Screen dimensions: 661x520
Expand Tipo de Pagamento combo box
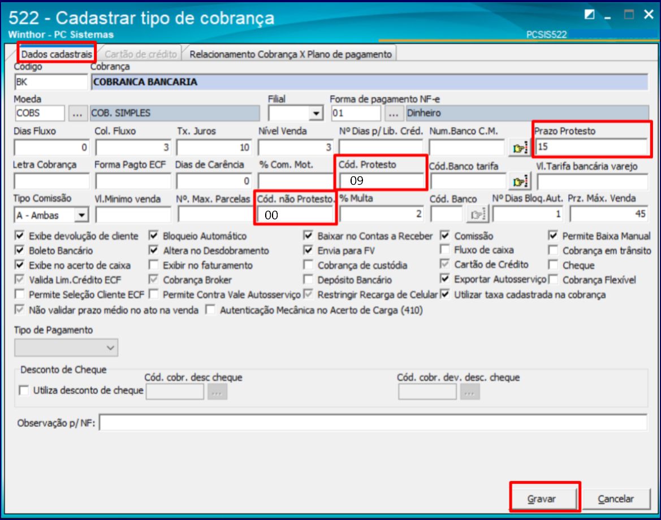pos(66,348)
